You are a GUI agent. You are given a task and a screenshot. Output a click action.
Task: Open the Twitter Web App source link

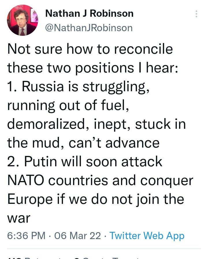147,236
